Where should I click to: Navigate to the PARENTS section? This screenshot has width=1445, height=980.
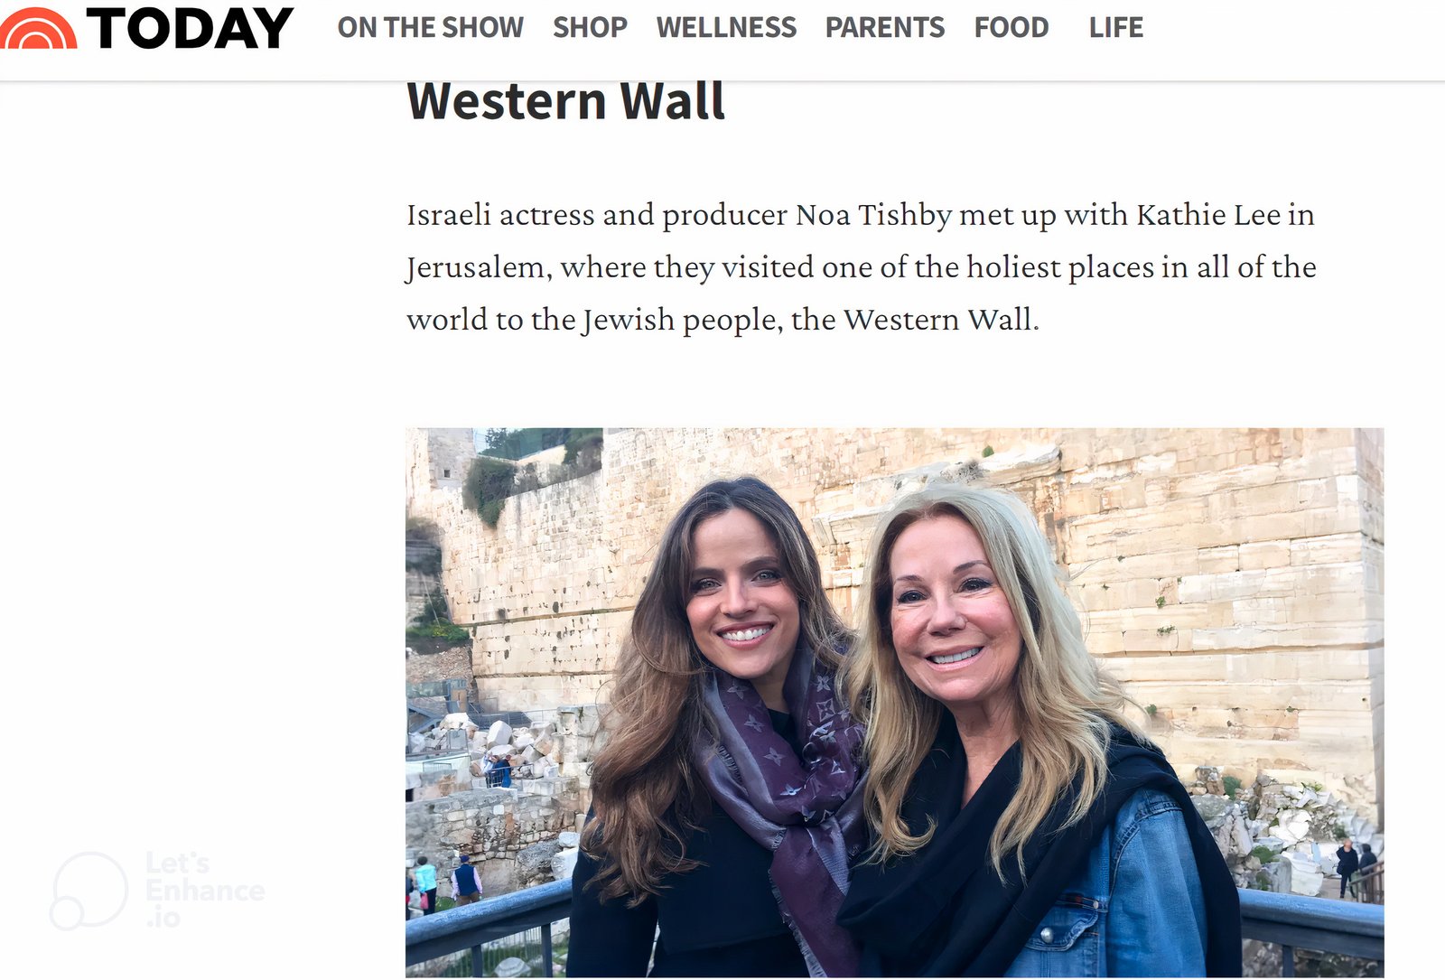pos(885,28)
